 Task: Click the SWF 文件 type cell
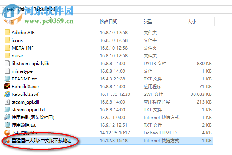click(154, 94)
